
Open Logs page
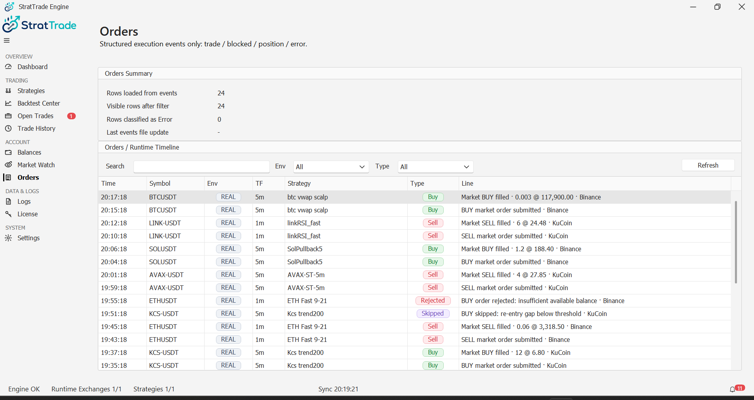click(x=24, y=201)
